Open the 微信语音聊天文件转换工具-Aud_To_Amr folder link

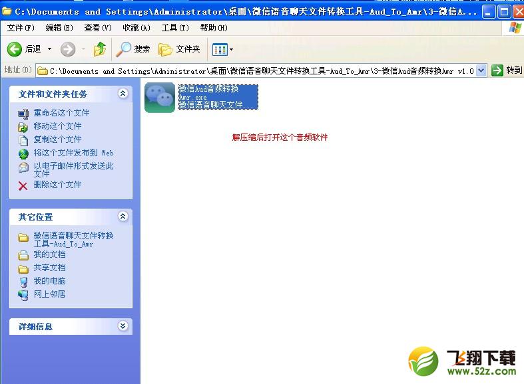click(73, 239)
